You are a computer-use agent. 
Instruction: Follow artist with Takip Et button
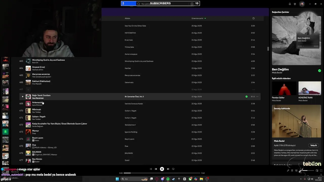click(314, 145)
